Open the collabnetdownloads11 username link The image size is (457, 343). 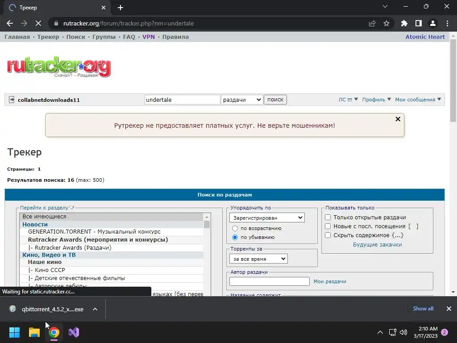49,100
